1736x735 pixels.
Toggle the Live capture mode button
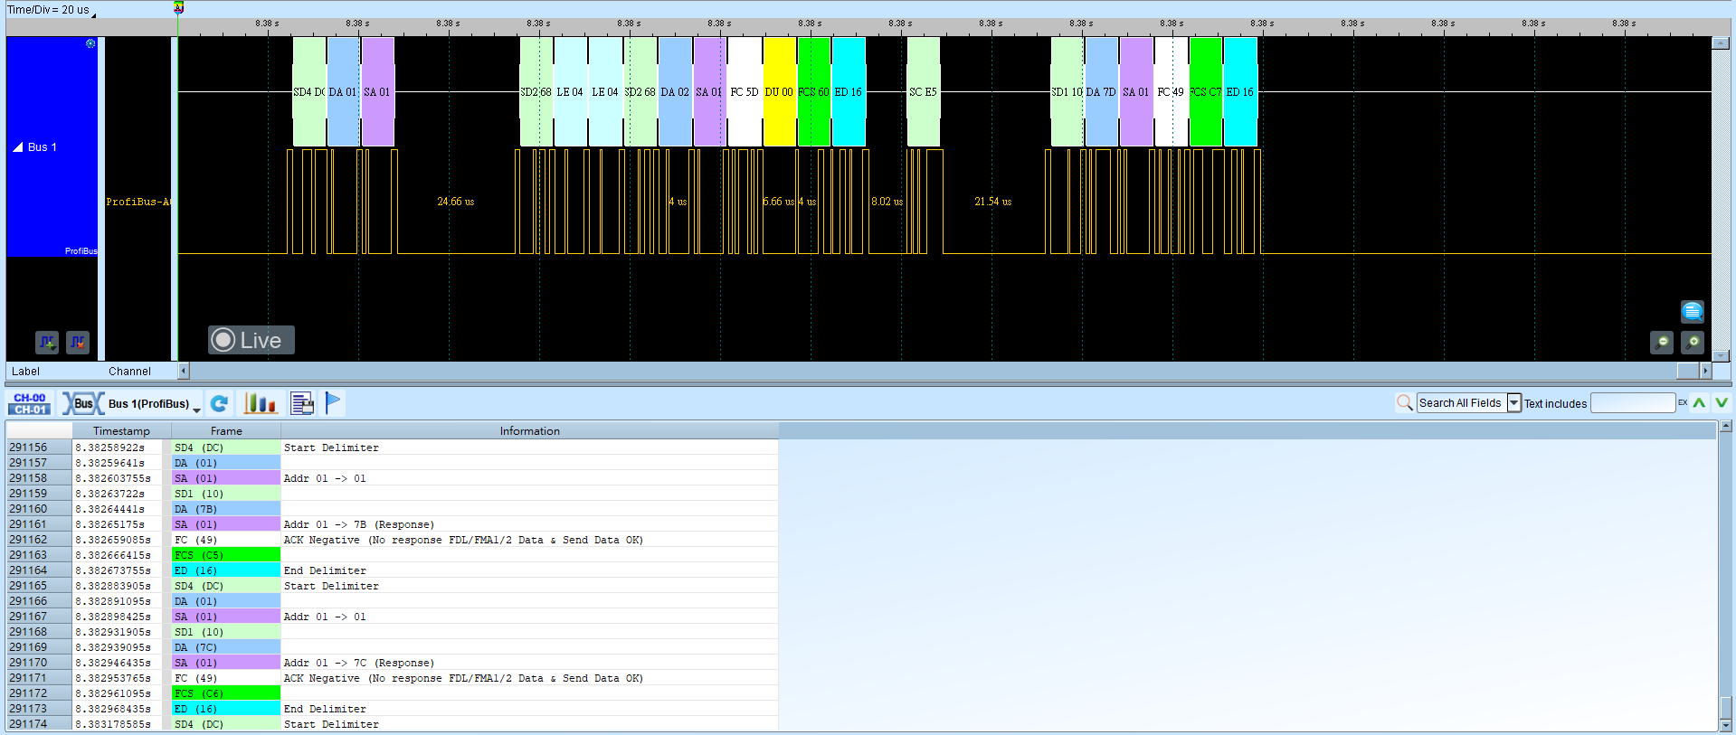pos(251,340)
